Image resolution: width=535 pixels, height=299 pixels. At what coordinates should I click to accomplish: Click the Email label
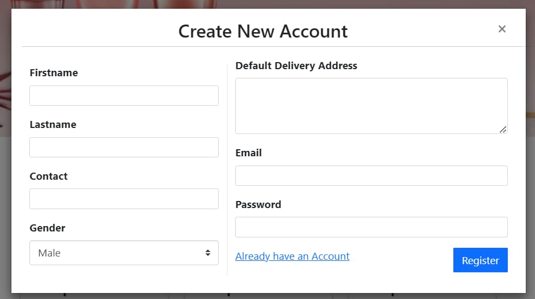pyautogui.click(x=248, y=153)
